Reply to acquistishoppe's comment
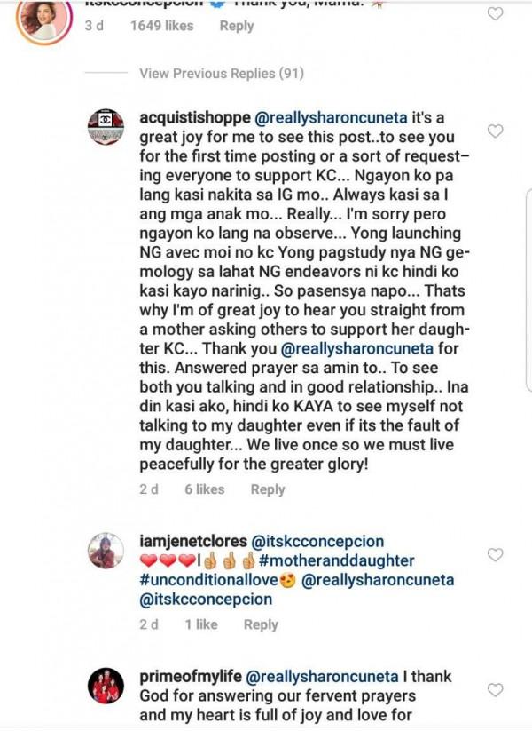The image size is (532, 731). [268, 489]
